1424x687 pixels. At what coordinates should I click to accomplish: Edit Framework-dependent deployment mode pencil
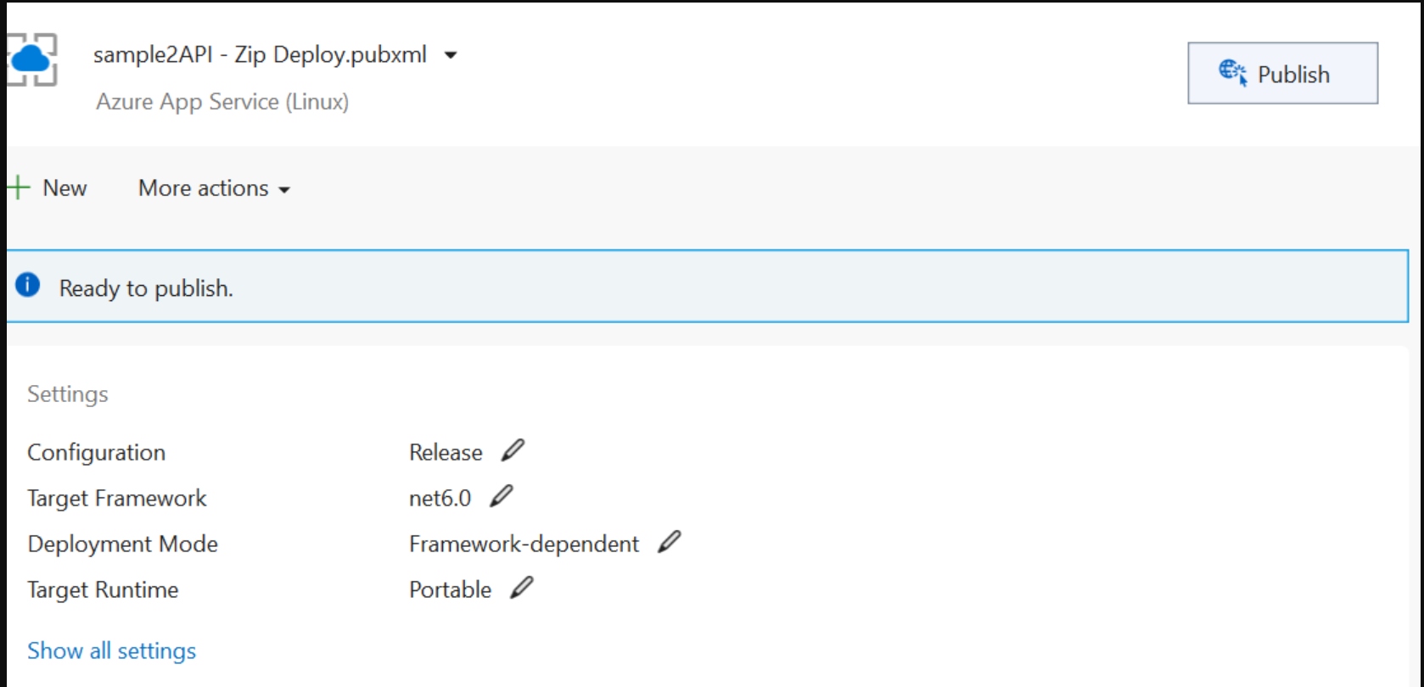670,542
